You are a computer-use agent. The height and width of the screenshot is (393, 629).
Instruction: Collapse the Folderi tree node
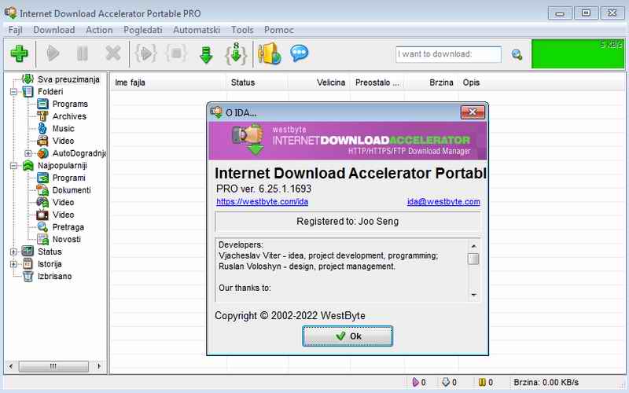13,92
